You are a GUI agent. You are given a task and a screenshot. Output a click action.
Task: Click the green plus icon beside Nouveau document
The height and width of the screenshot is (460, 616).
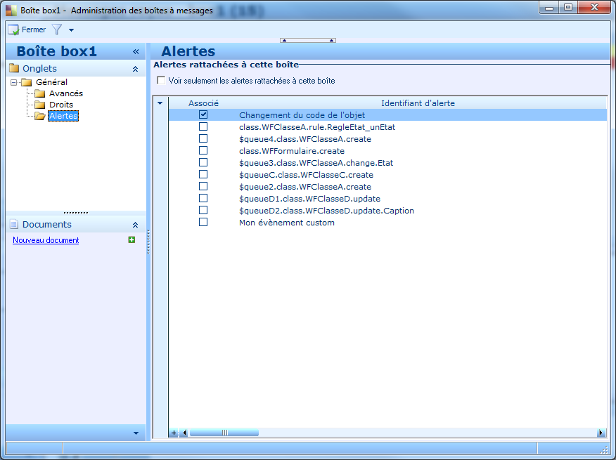(x=131, y=240)
